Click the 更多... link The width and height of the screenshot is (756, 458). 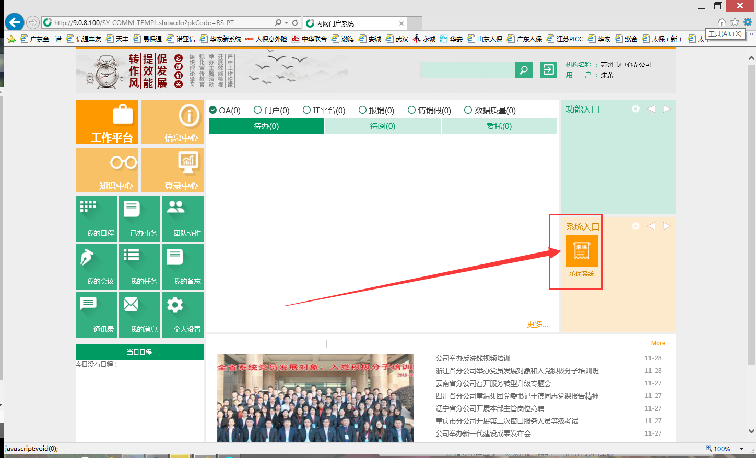pyautogui.click(x=537, y=324)
